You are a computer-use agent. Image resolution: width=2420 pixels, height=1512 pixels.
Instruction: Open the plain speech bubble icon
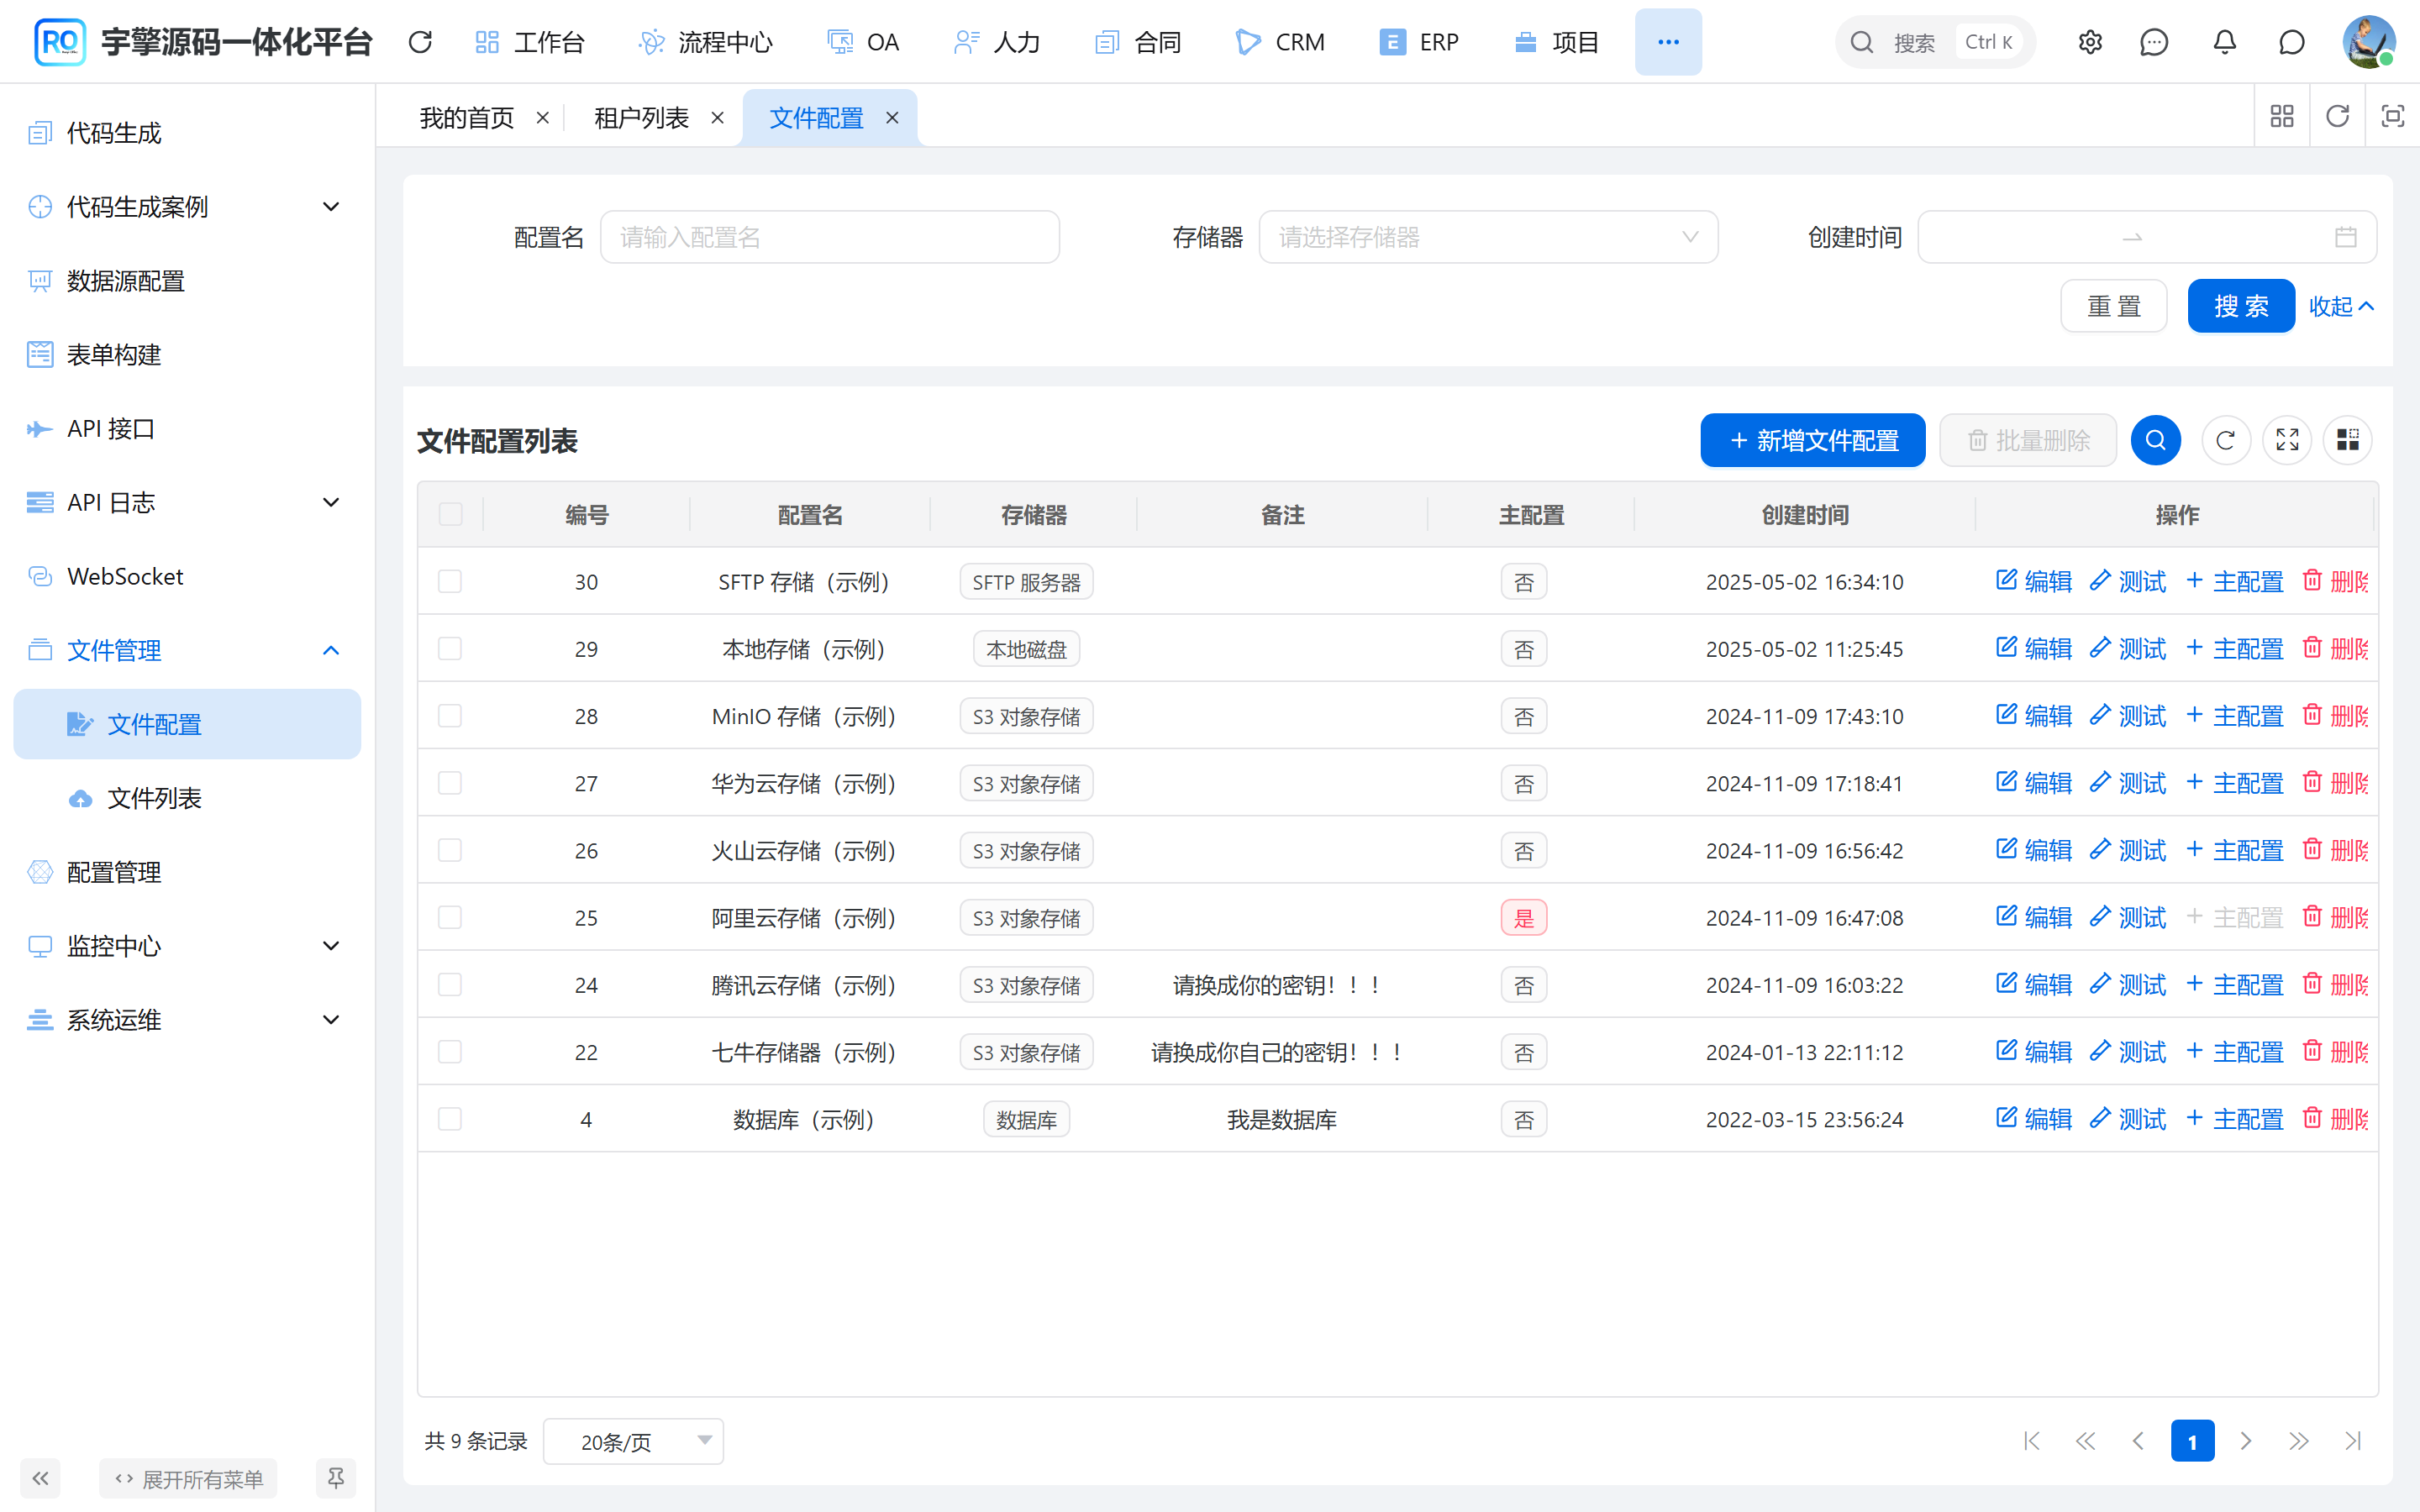[2291, 42]
